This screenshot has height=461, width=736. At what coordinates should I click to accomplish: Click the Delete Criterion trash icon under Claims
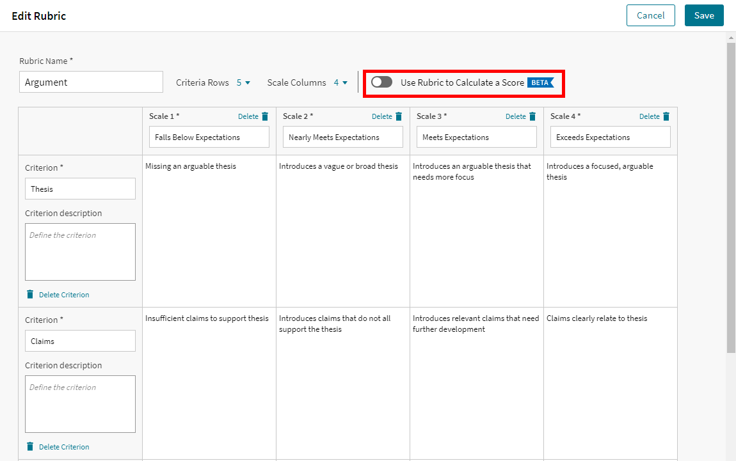(x=29, y=446)
